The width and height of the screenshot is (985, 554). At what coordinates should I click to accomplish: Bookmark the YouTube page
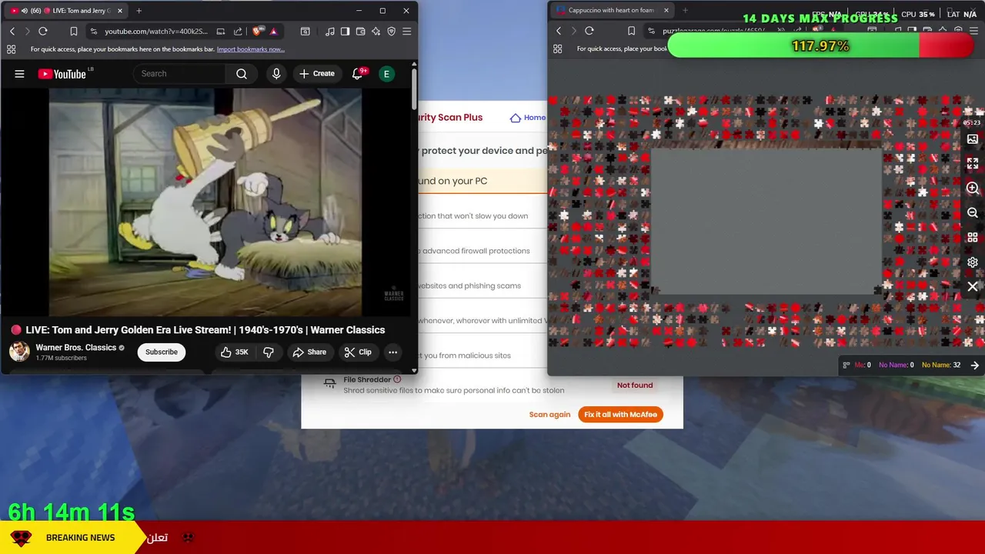pyautogui.click(x=74, y=32)
